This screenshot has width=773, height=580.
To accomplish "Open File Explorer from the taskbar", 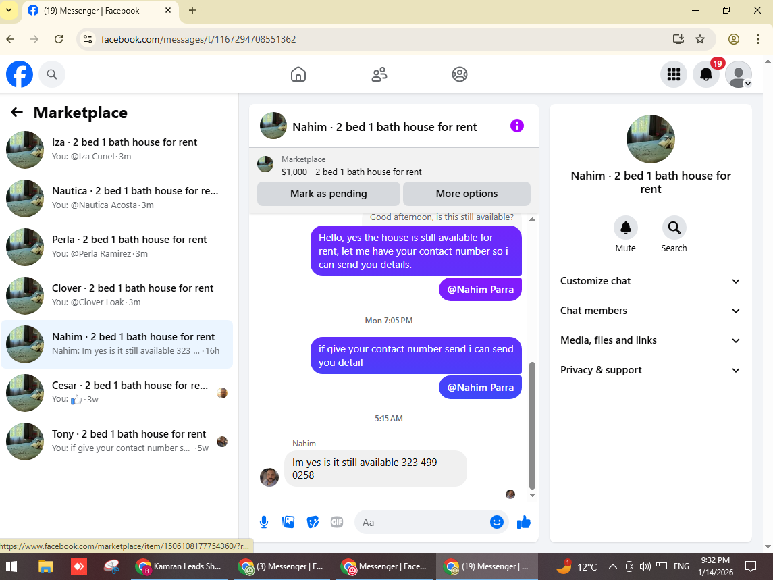I will tap(45, 566).
